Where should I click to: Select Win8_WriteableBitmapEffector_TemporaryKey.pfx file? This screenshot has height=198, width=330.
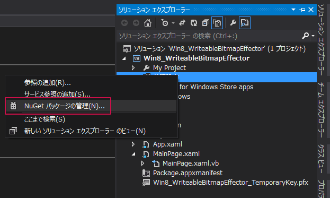point(230,183)
